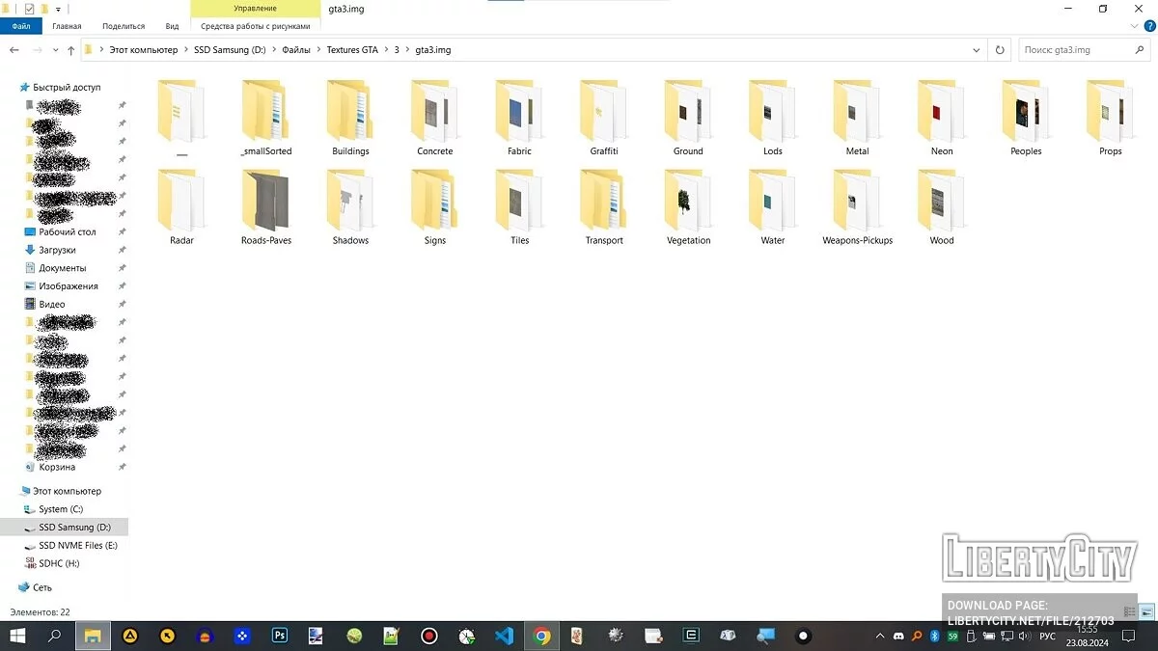Open Изображения in quick access
This screenshot has width=1158, height=651.
69,286
